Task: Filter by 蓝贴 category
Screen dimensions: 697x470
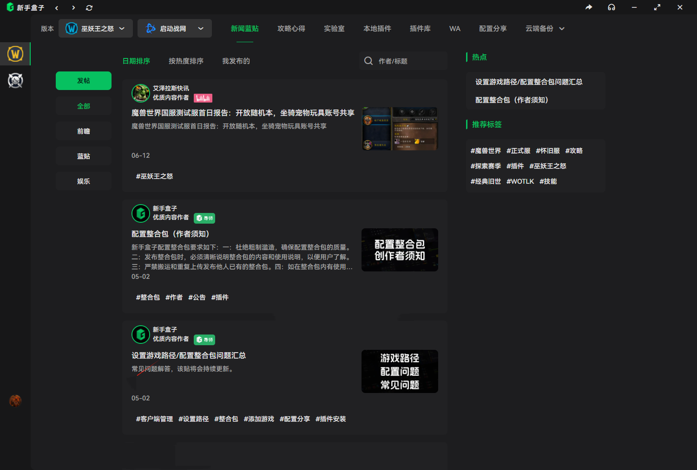Action: [84, 156]
